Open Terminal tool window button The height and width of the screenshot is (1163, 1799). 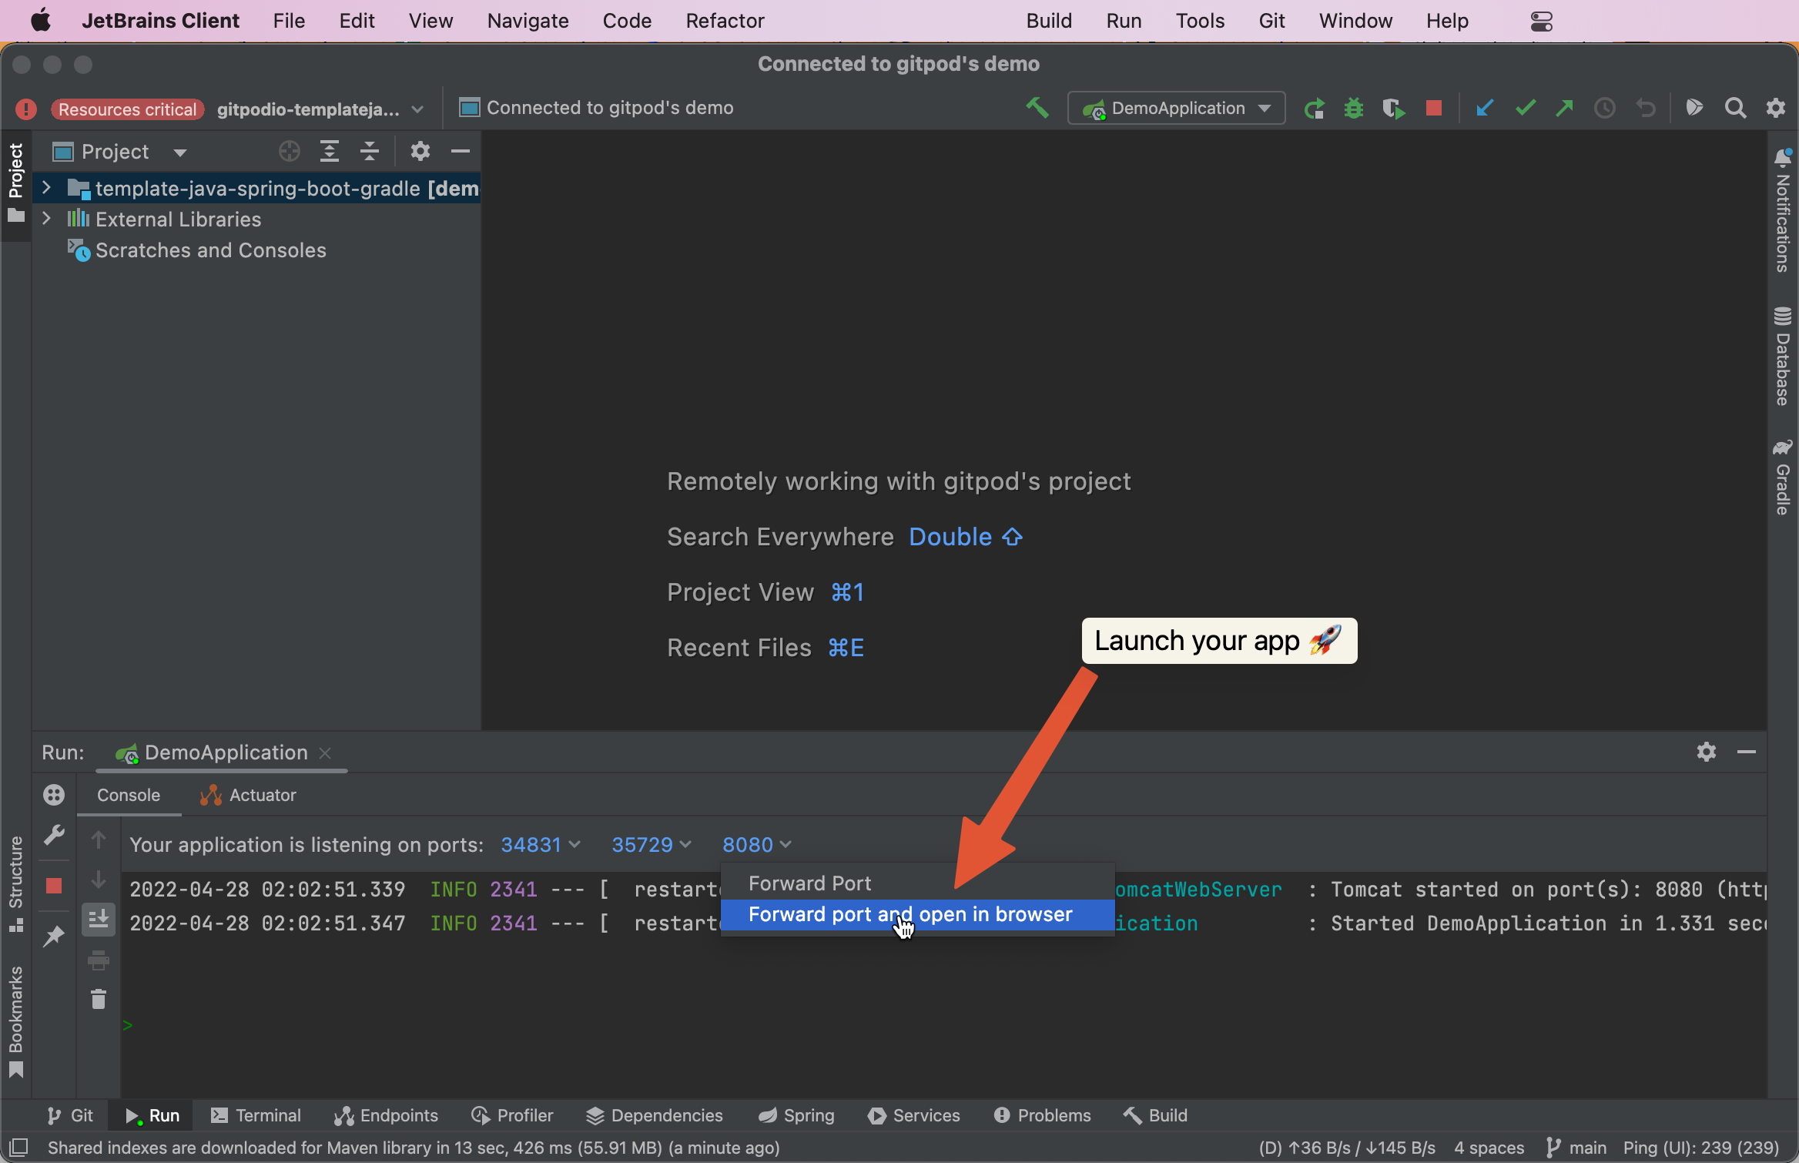pos(256,1115)
